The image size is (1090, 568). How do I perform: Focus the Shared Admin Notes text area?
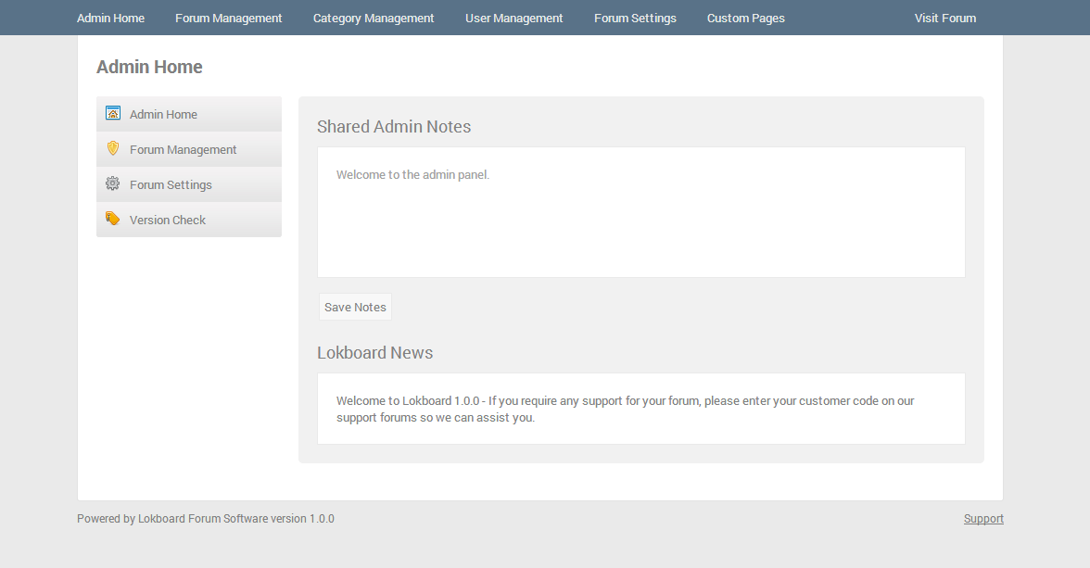(641, 212)
